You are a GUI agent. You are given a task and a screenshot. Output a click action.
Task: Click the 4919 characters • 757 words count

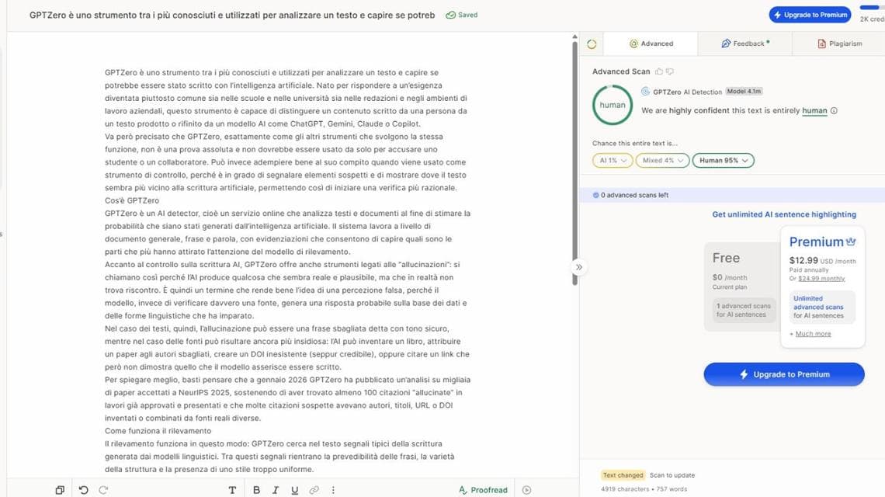pos(644,489)
